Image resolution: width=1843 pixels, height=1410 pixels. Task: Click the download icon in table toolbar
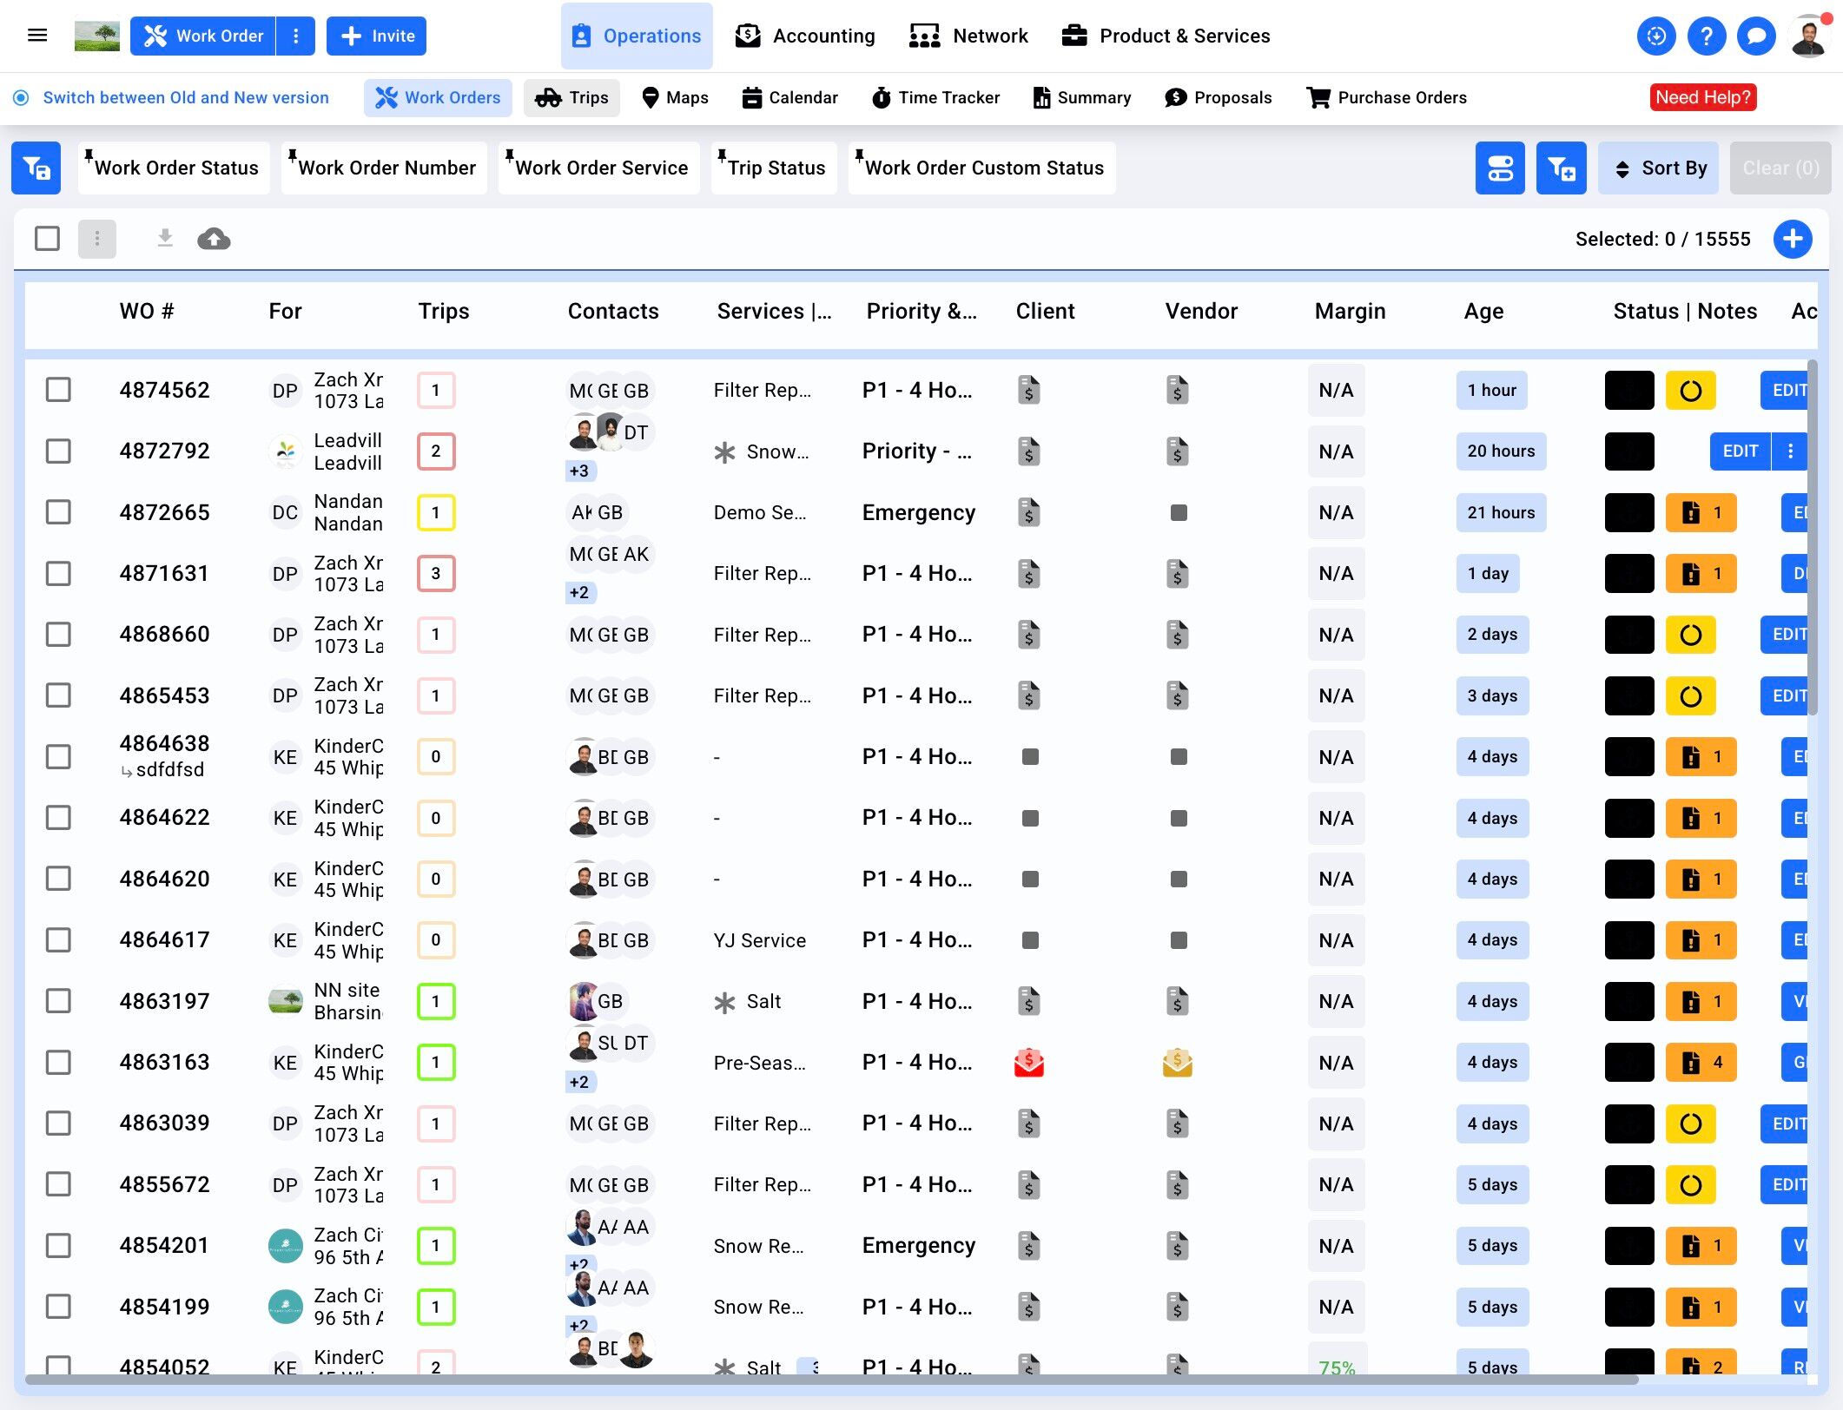click(x=165, y=239)
